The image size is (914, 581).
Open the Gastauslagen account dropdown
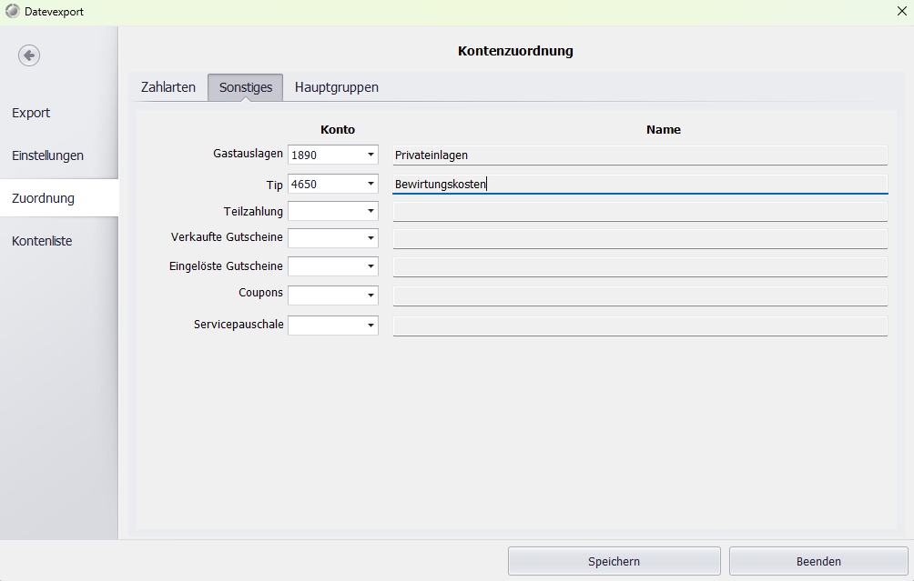click(x=370, y=155)
